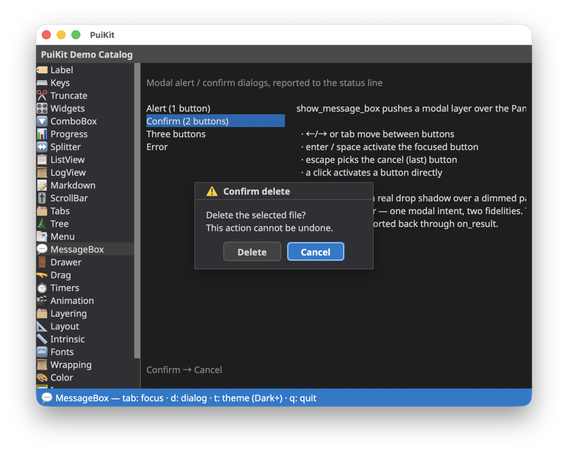The width and height of the screenshot is (568, 454).
Task: Open the Label demo page
Action: click(x=85, y=70)
